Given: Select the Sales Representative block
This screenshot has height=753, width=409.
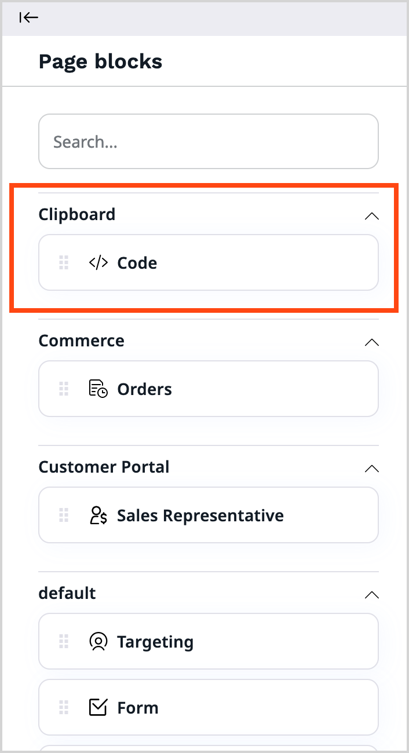Looking at the screenshot, I should tap(209, 515).
